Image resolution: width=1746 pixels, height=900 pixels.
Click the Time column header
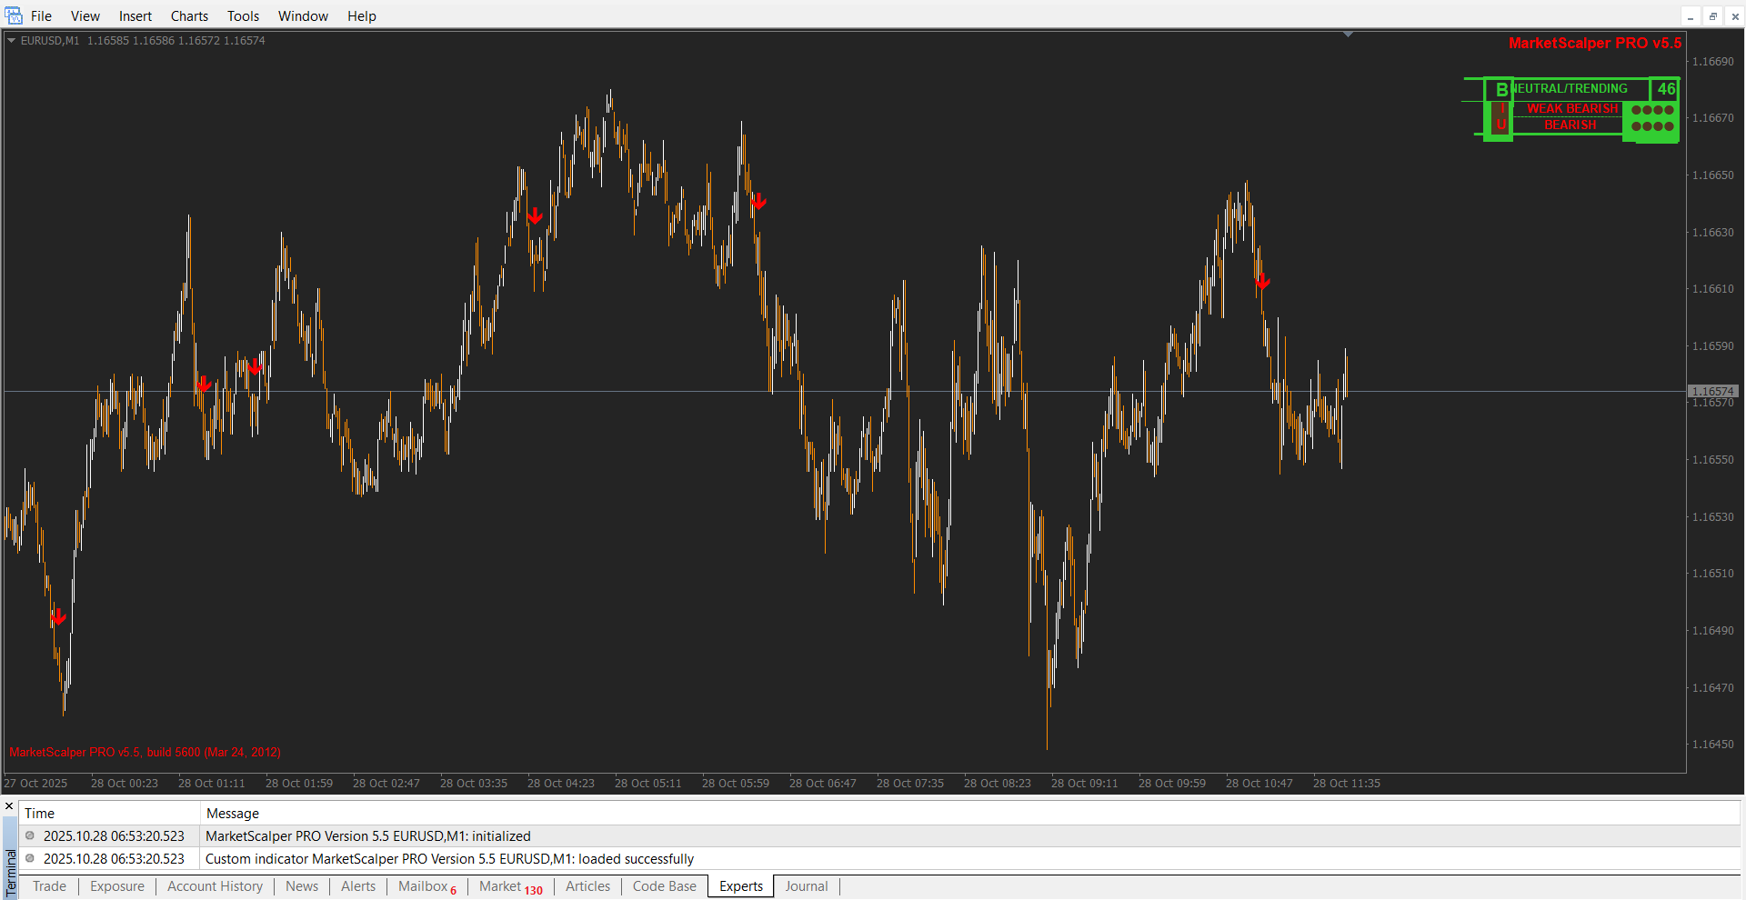click(x=109, y=813)
